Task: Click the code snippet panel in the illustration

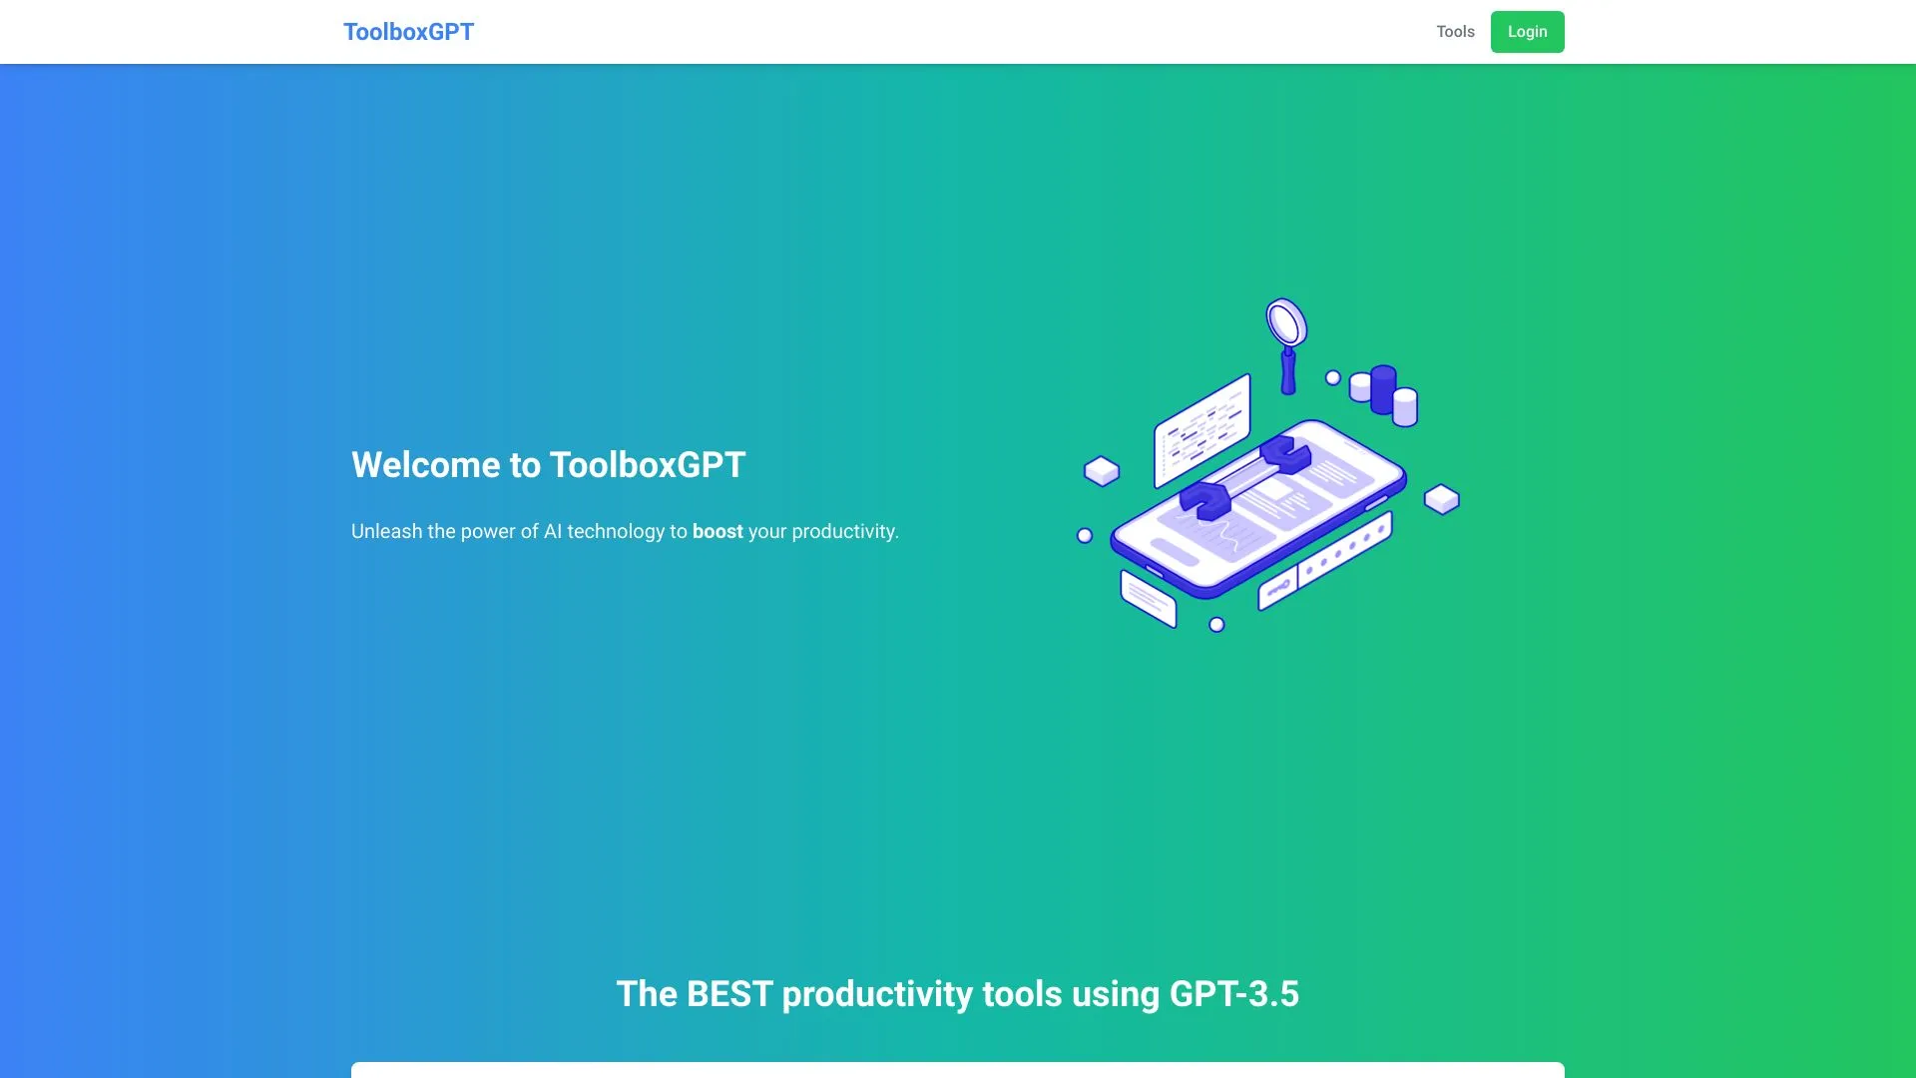Action: tap(1201, 430)
